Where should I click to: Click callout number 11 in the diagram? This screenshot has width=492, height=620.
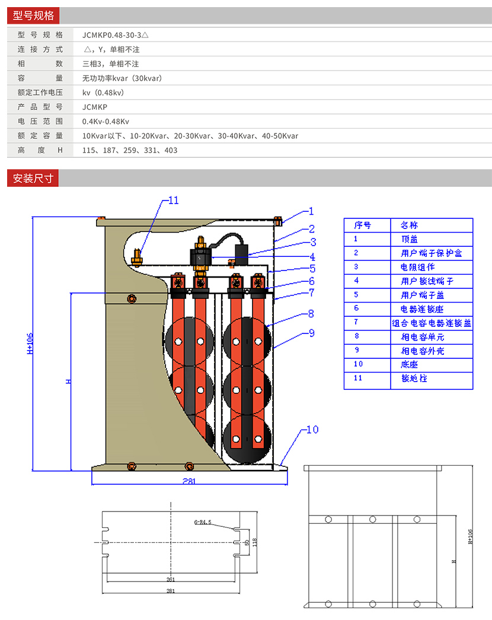(172, 201)
